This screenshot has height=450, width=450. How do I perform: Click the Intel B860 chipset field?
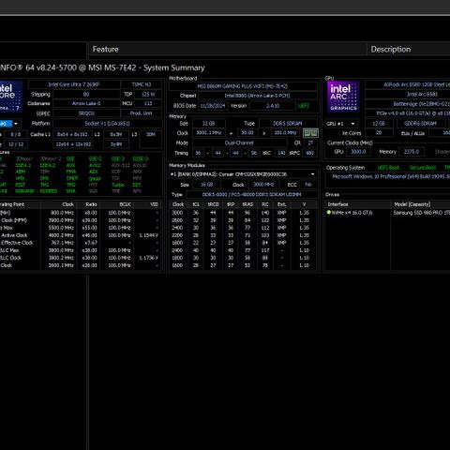[x=257, y=96]
